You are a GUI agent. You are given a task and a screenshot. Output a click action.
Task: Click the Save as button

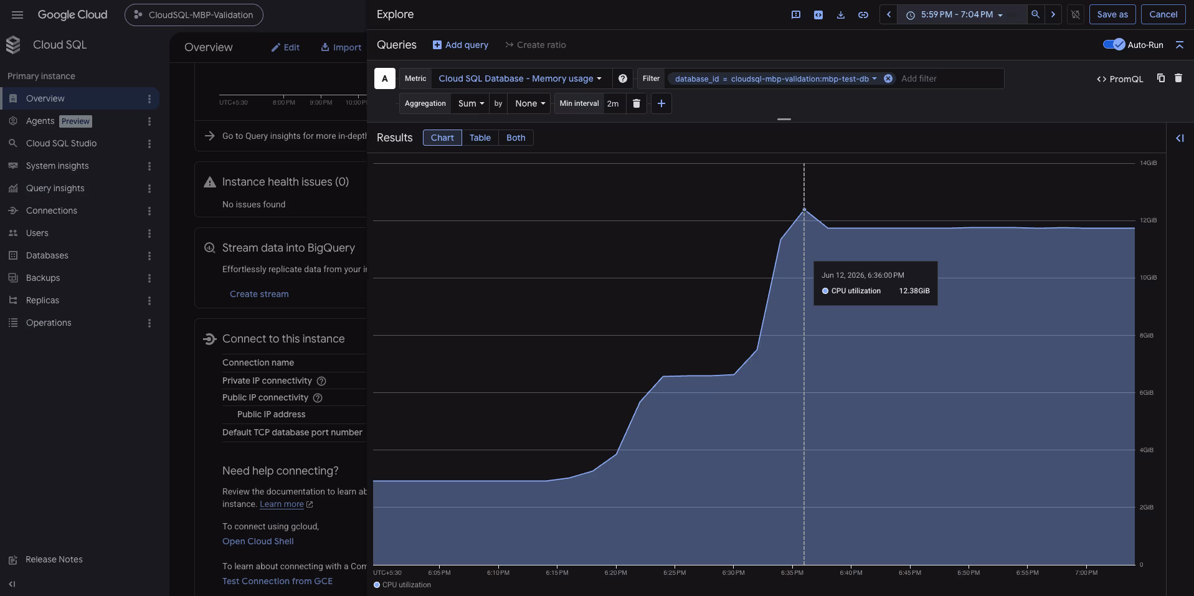pos(1112,14)
